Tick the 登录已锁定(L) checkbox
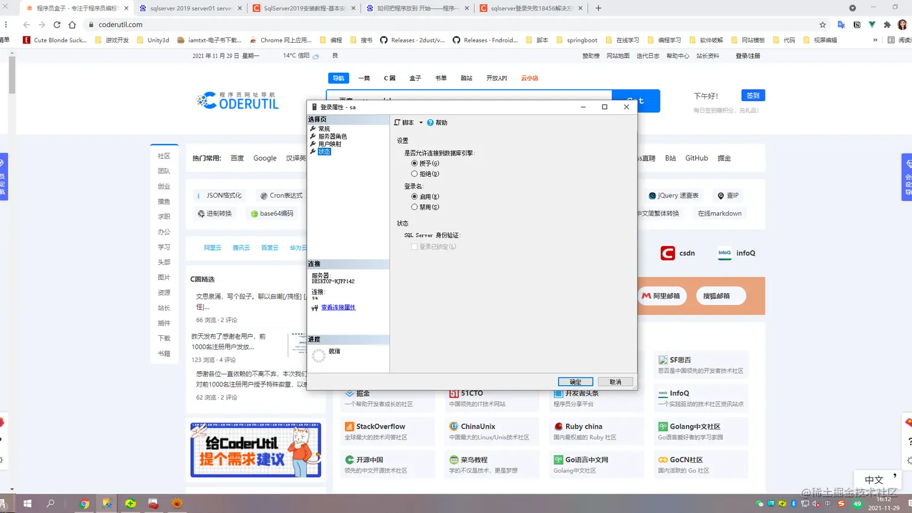Viewport: 912px width, 513px height. [414, 247]
